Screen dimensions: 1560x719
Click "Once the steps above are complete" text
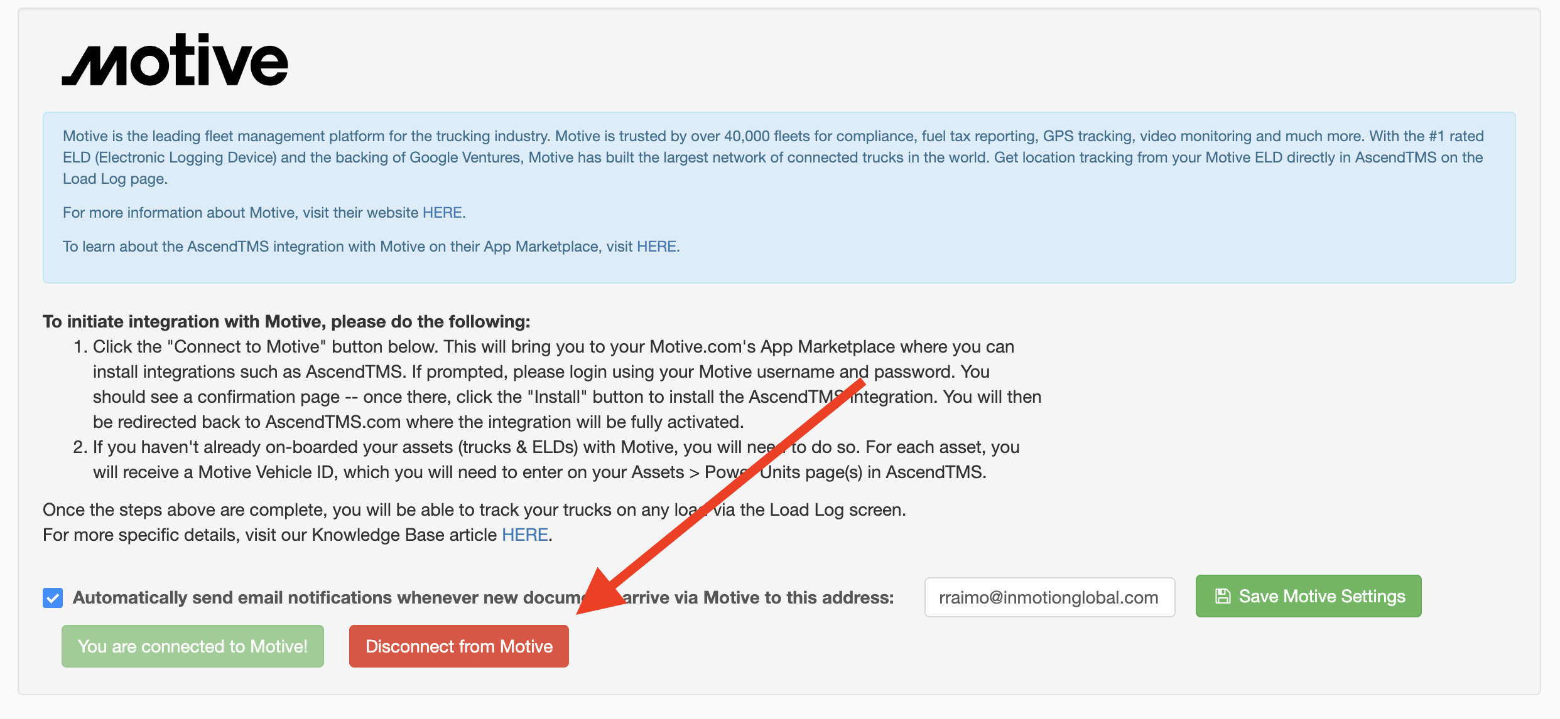474,509
